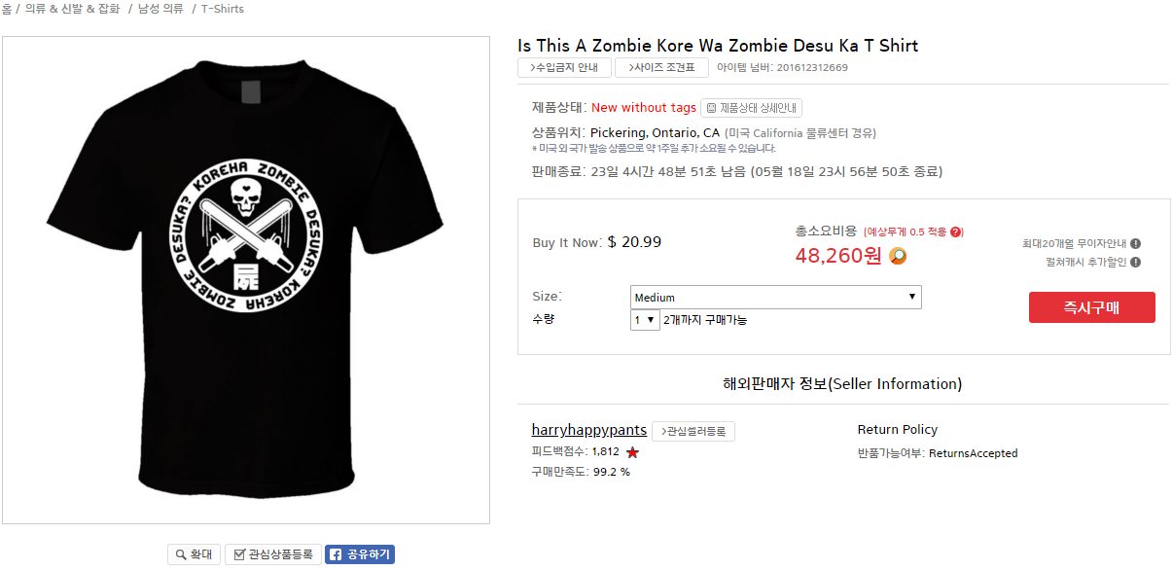Click the magnifier icon beside 48,260원
The height and width of the screenshot is (570, 1172).
tap(898, 256)
